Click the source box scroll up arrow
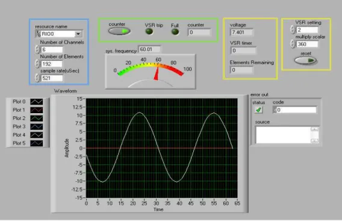The width and height of the screenshot is (342, 221). (x=314, y=129)
